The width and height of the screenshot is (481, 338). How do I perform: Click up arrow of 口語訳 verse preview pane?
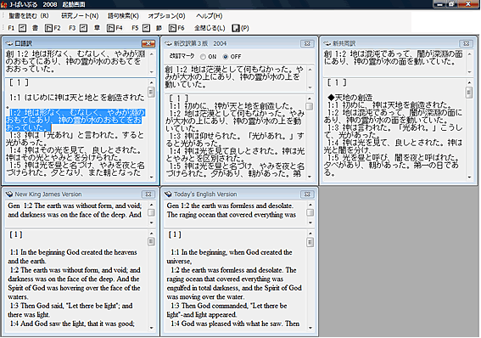tap(152, 54)
